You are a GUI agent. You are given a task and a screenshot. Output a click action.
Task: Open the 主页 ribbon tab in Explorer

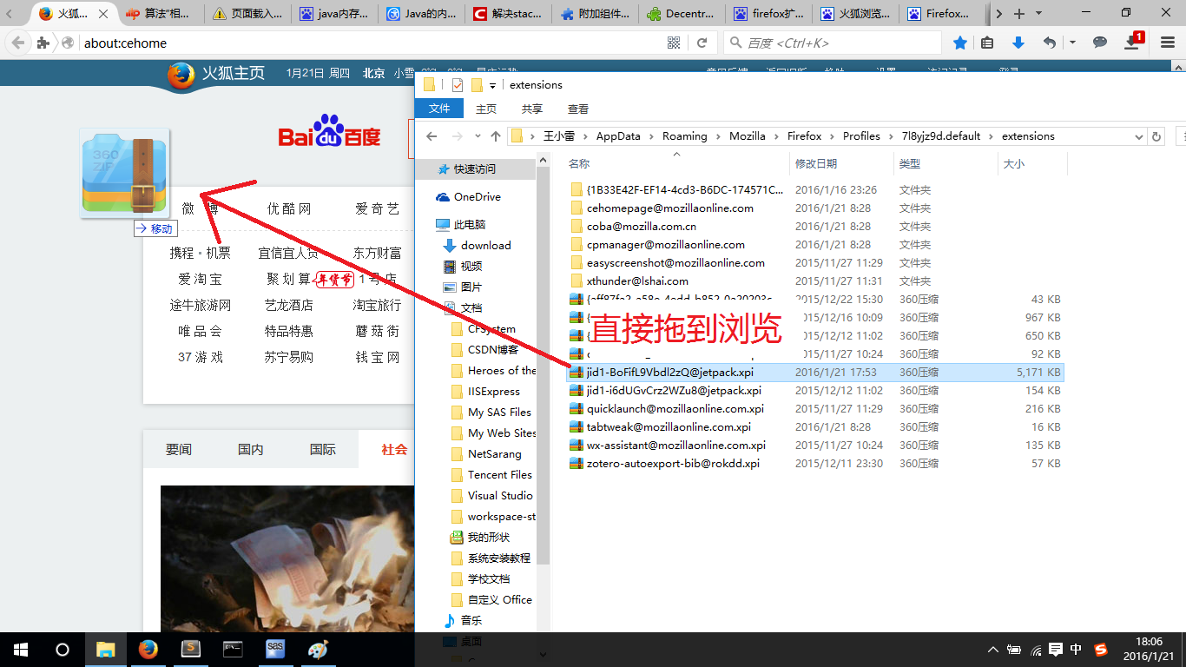click(x=486, y=109)
